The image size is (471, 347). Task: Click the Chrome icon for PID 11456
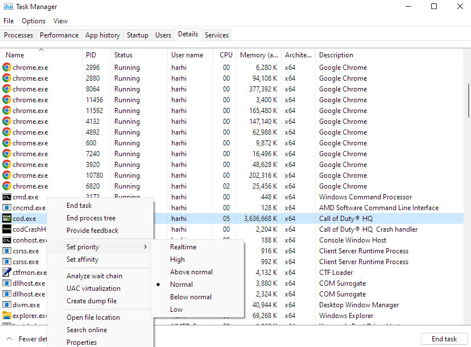(x=7, y=100)
